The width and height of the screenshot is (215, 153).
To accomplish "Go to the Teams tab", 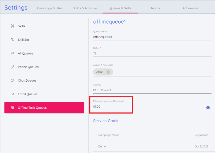I will [155, 8].
